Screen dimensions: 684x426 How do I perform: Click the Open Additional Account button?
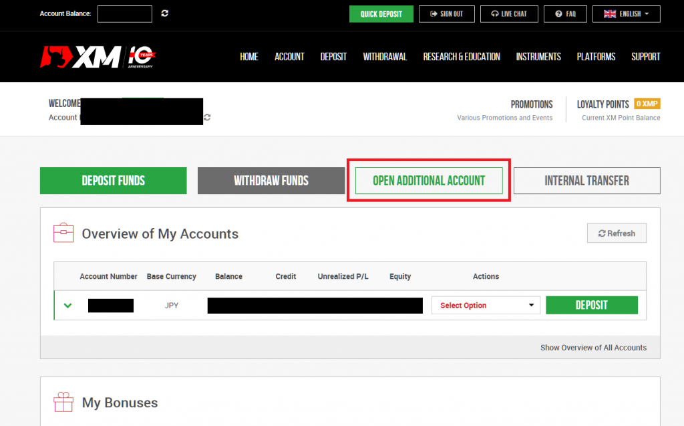pos(429,181)
